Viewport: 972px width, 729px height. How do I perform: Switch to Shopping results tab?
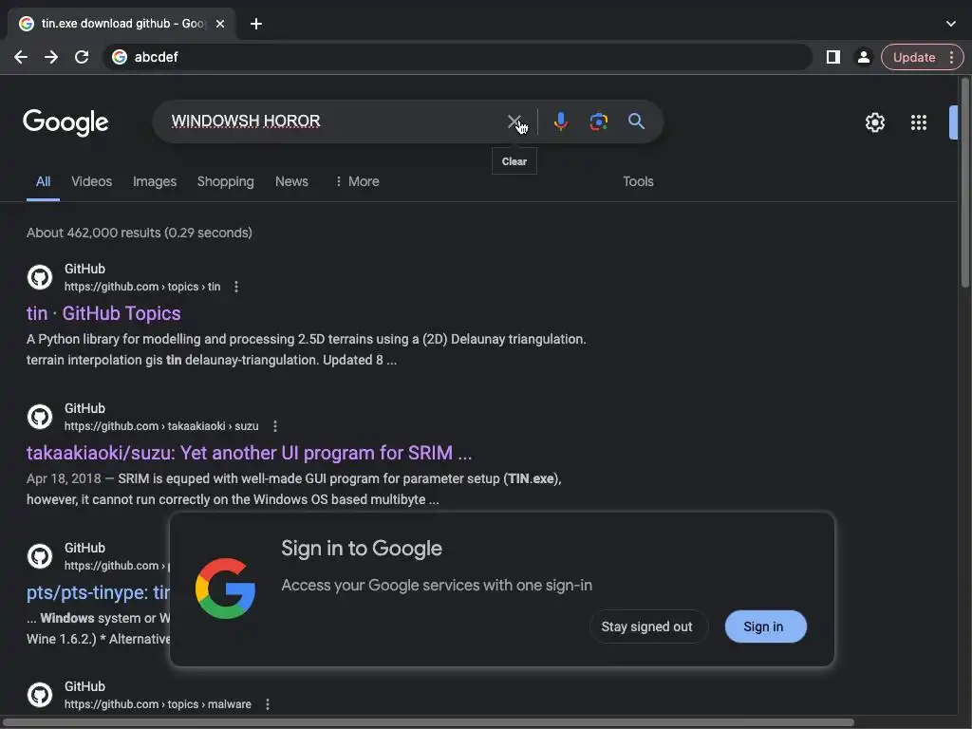[x=226, y=181]
